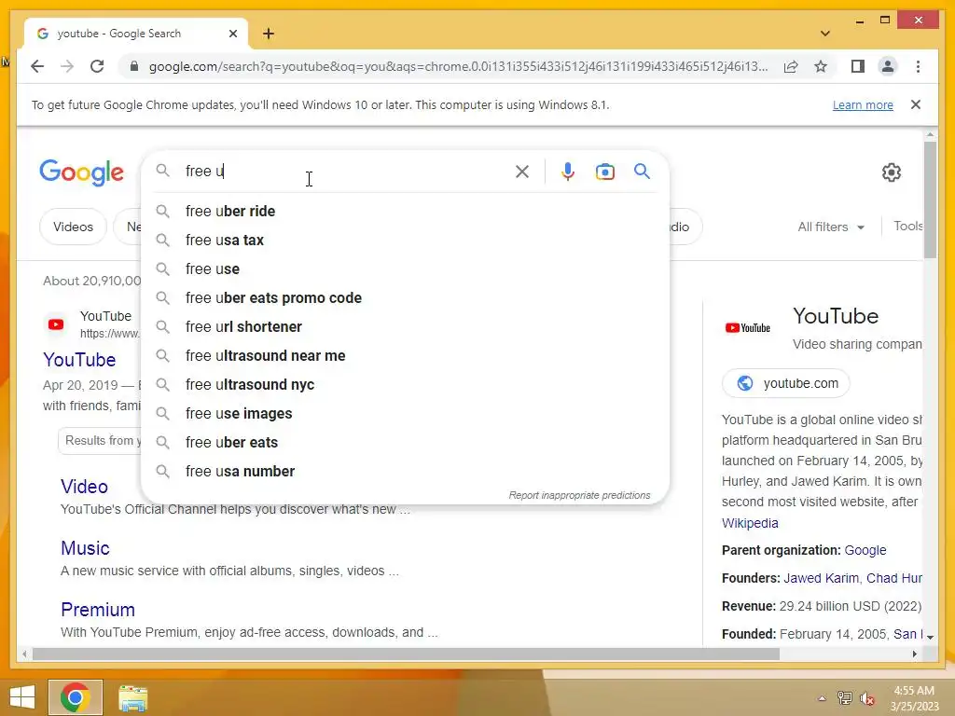This screenshot has height=716, width=955.
Task: Click the youtube.com website button
Action: click(785, 383)
